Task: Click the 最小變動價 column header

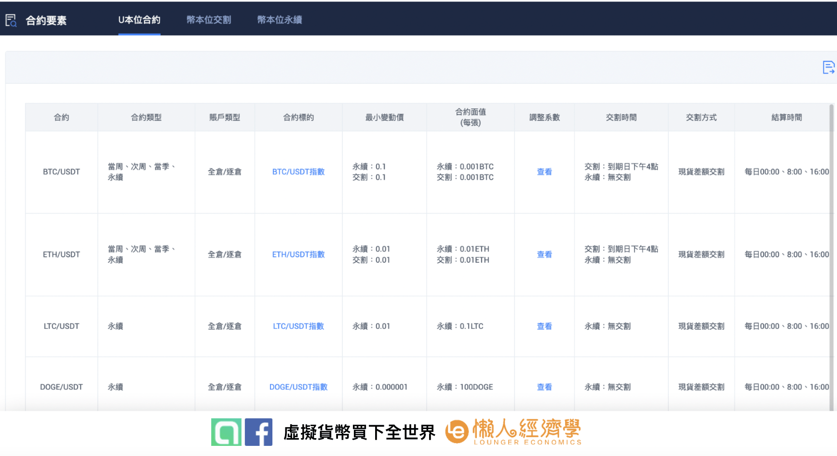Action: point(384,117)
